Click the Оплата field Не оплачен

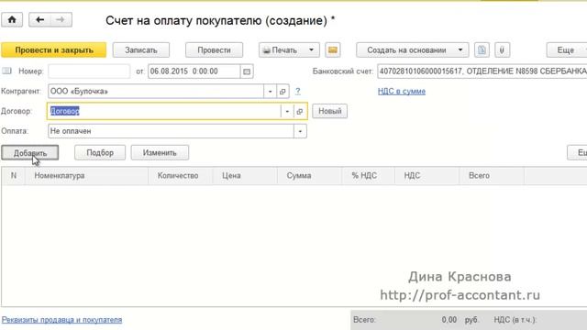pos(172,131)
